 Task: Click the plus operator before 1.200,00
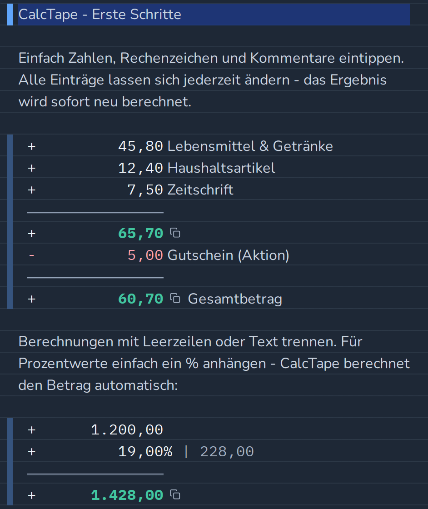[x=31, y=430]
